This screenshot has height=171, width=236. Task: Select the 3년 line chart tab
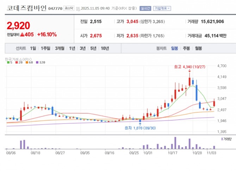pyautogui.click(x=83, y=48)
